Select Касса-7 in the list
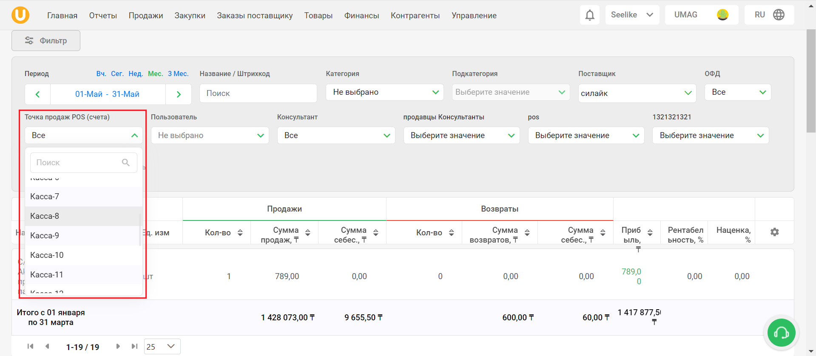 [84, 197]
